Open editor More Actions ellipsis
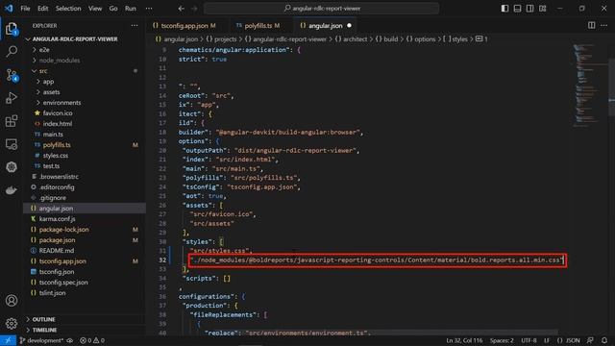This screenshot has height=346, width=615. [x=604, y=26]
